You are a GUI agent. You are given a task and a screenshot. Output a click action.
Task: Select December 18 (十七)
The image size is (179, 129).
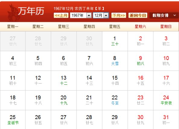13,100
